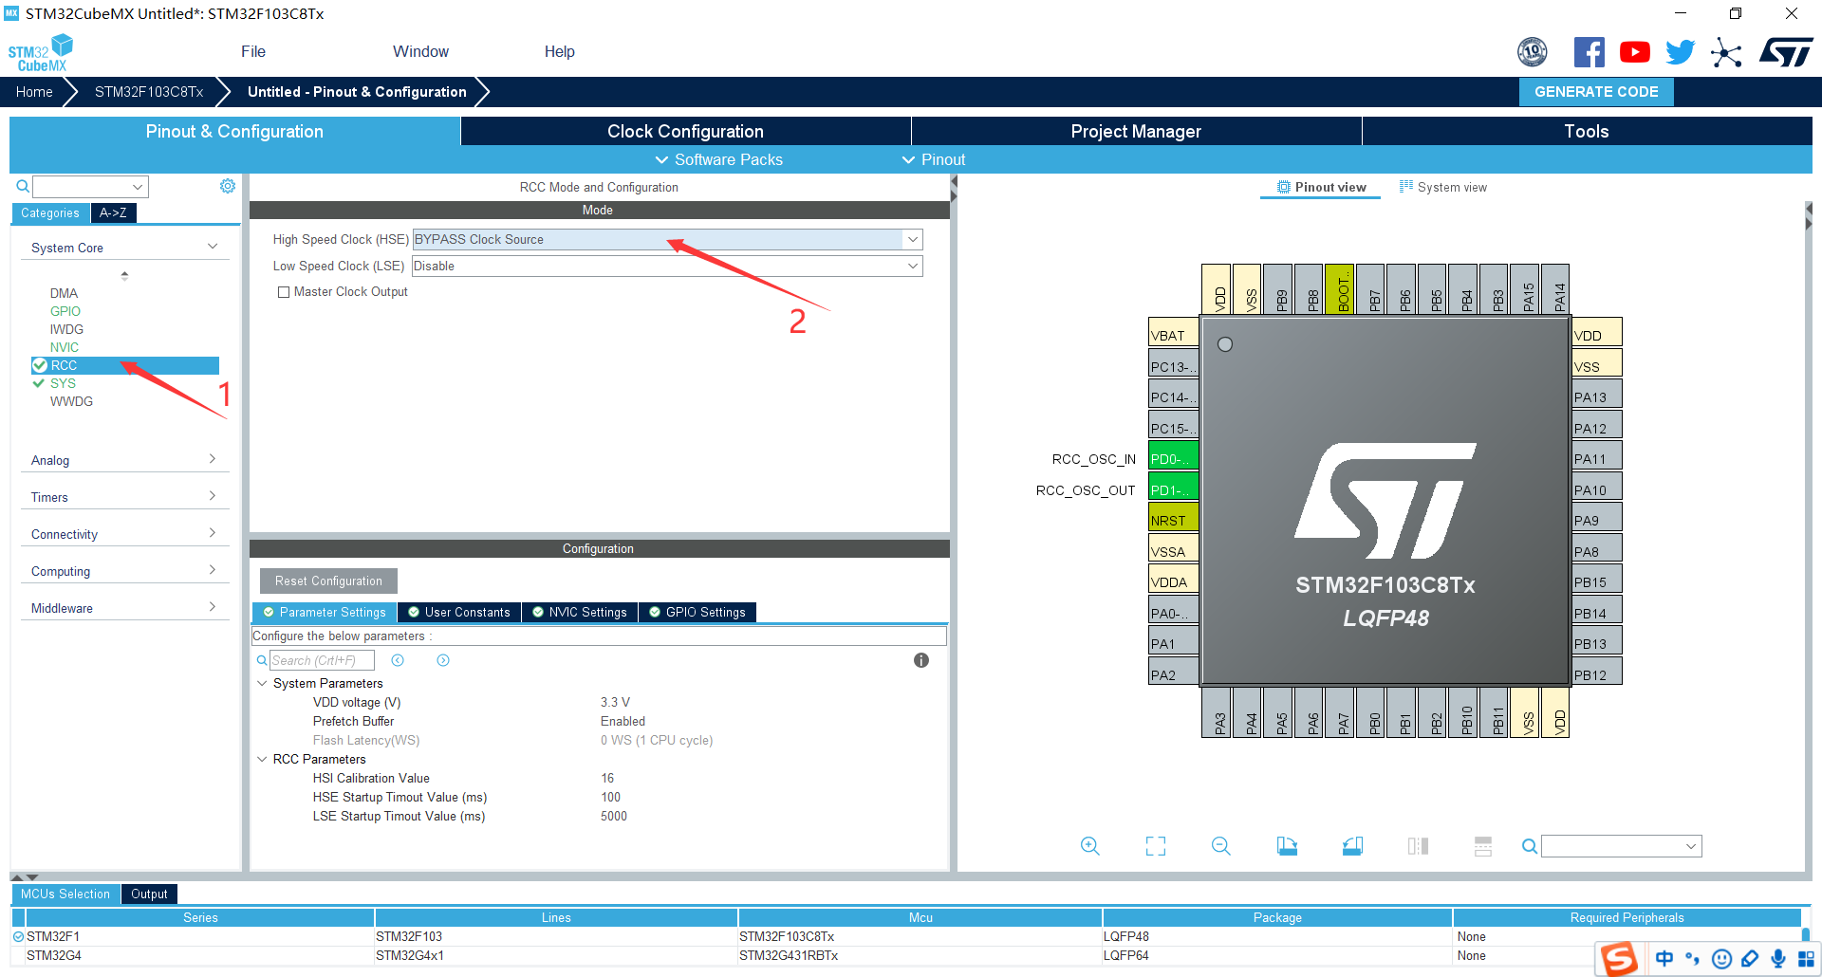This screenshot has height=977, width=1822.
Task: Zoom in on the chip pinout view
Action: pos(1090,846)
